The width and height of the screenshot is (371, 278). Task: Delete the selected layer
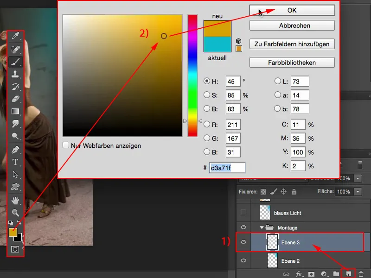point(361,274)
